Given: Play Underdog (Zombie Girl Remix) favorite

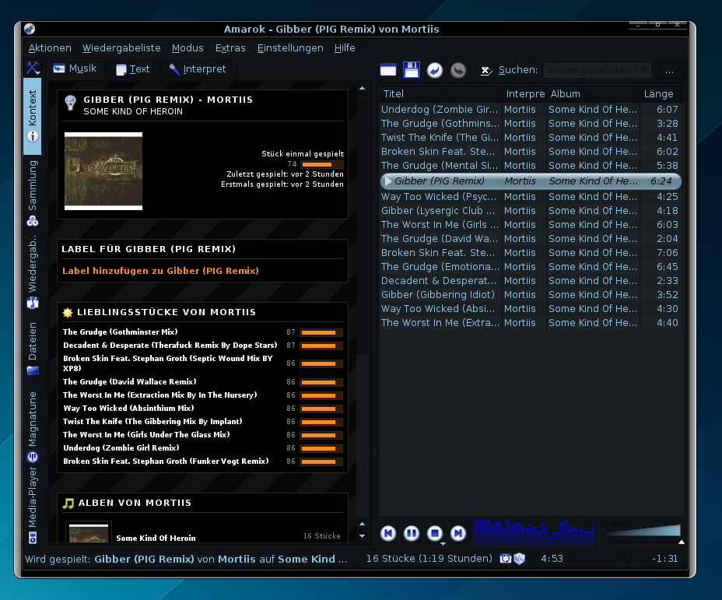Looking at the screenshot, I should coord(121,448).
